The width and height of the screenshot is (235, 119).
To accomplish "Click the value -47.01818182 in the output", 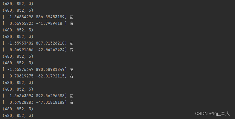I will tap(50, 102).
